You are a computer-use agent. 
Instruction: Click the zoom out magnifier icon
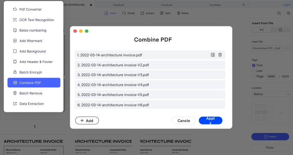pyautogui.click(x=279, y=13)
